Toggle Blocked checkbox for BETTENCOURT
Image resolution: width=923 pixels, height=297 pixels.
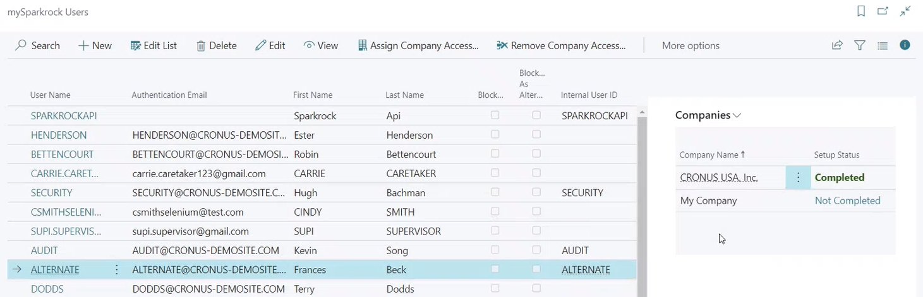coord(495,154)
